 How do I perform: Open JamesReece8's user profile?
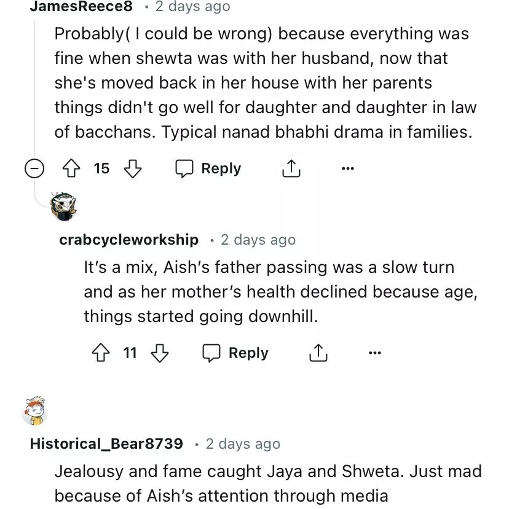(81, 7)
